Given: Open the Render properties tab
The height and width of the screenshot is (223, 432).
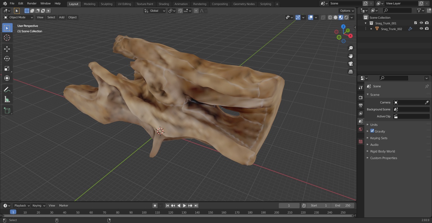Looking at the screenshot, I should (361, 97).
